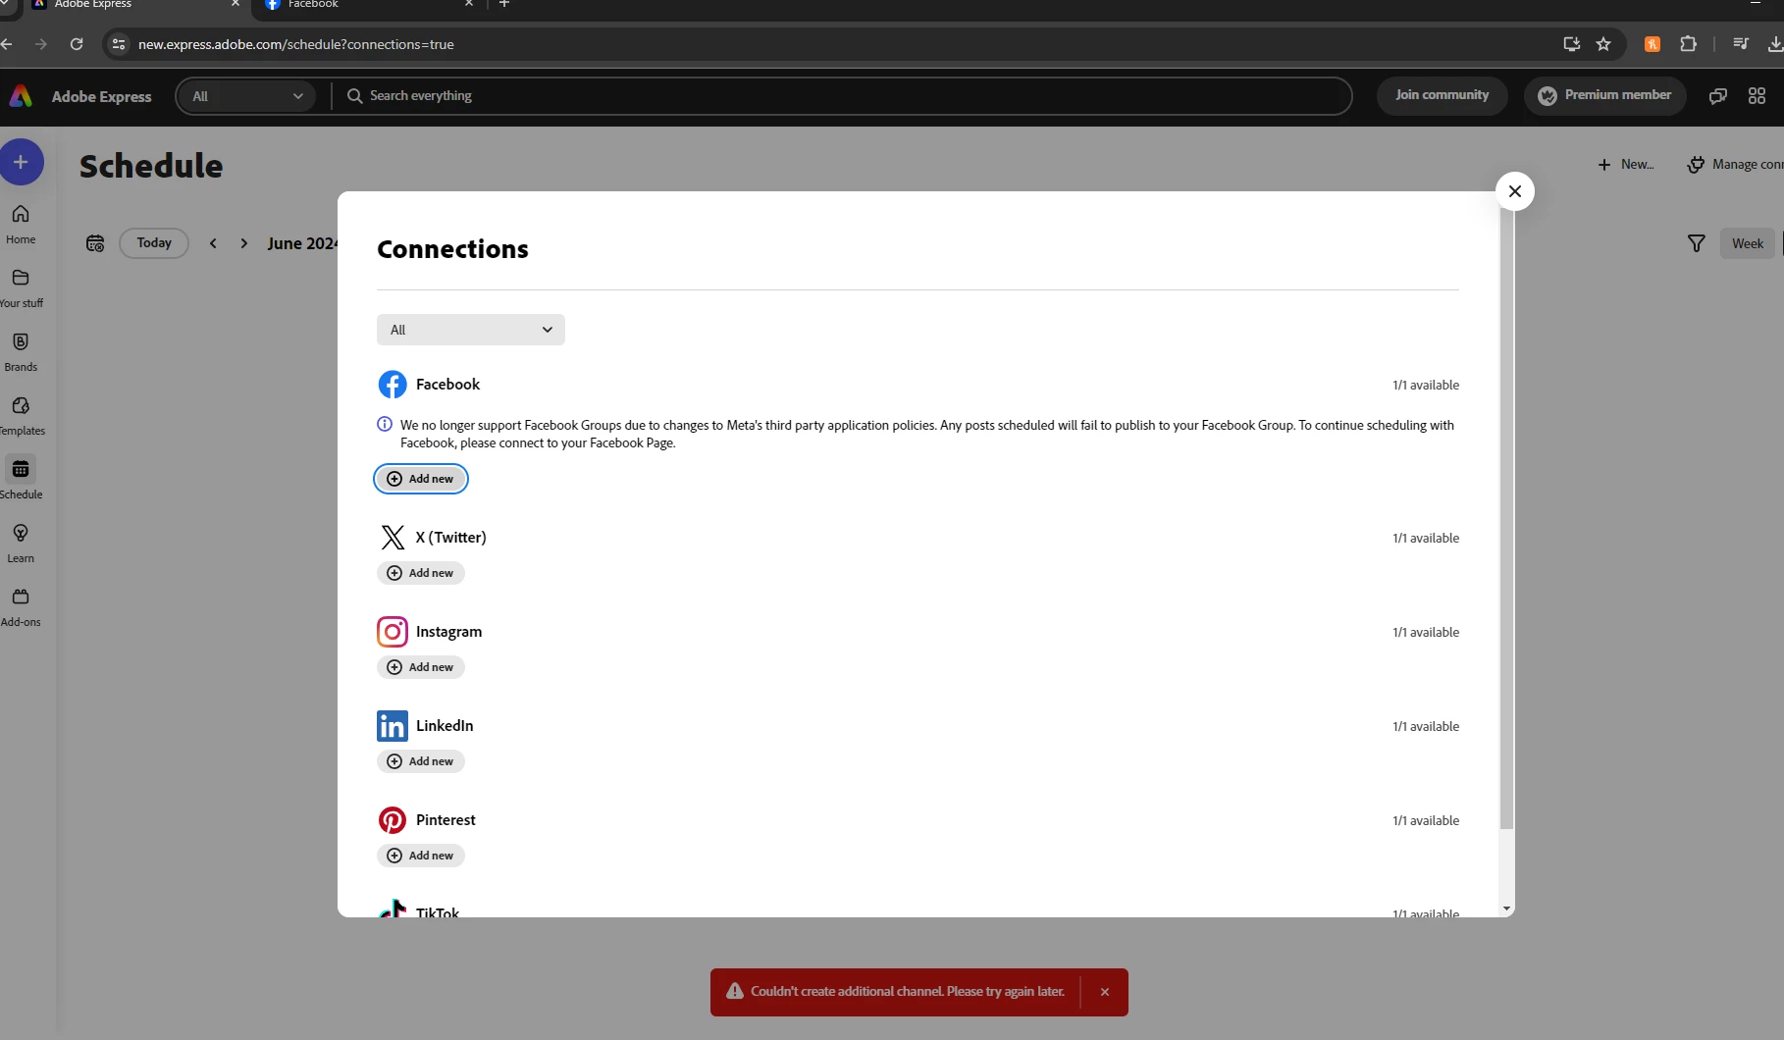Image resolution: width=1784 pixels, height=1040 pixels.
Task: Add new Facebook connection
Action: tap(421, 479)
